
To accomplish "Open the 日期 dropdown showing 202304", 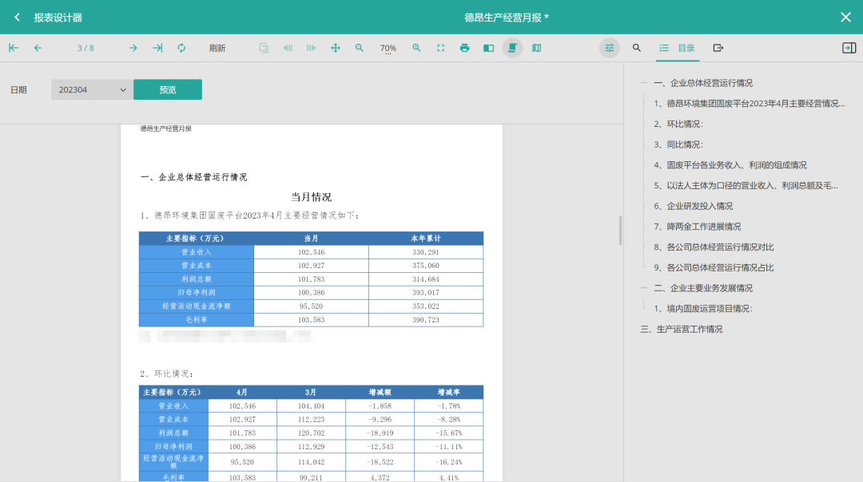I will click(92, 90).
